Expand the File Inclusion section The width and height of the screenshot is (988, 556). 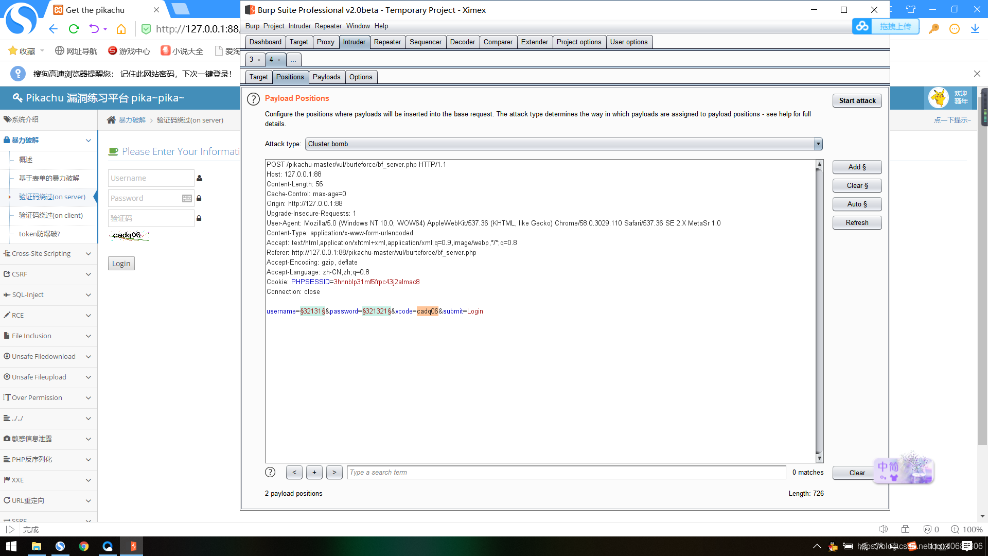(x=49, y=336)
